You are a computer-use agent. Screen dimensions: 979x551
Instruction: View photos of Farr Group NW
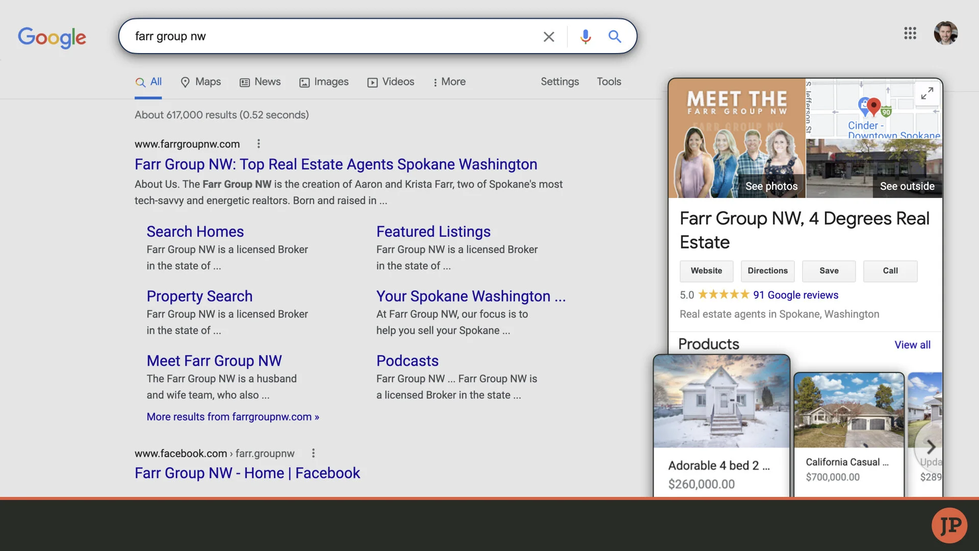click(x=737, y=138)
